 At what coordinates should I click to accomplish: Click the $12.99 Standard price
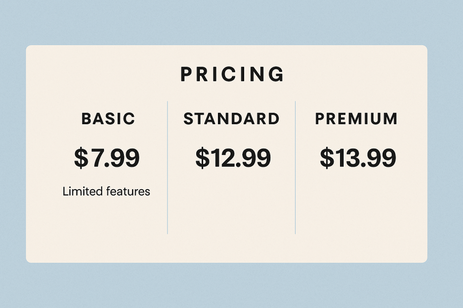coord(233,158)
